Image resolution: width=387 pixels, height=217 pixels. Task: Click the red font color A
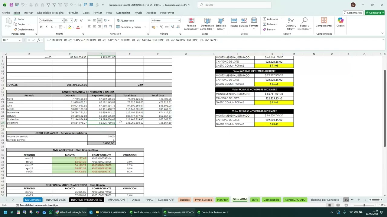[78, 27]
